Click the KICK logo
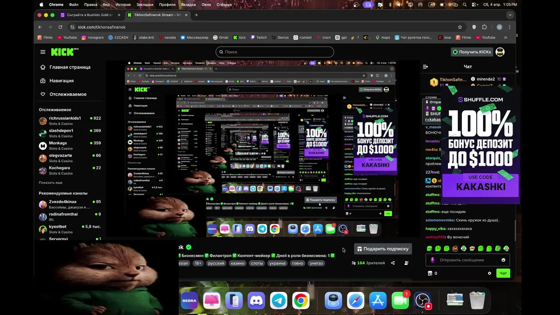The width and height of the screenshot is (560, 315). tap(65, 52)
